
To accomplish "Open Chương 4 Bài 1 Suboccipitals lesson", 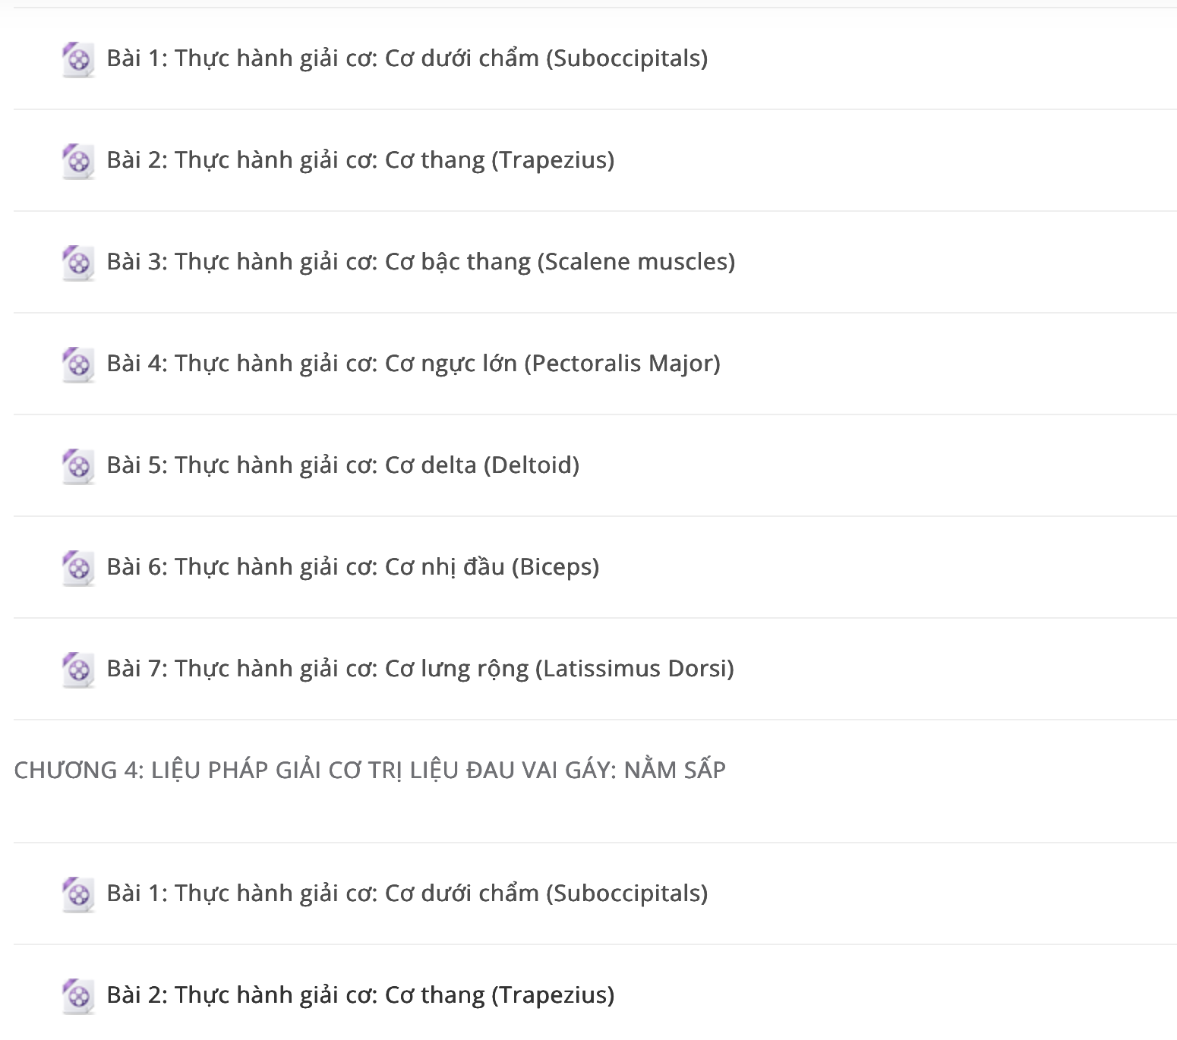I will pyautogui.click(x=407, y=893).
